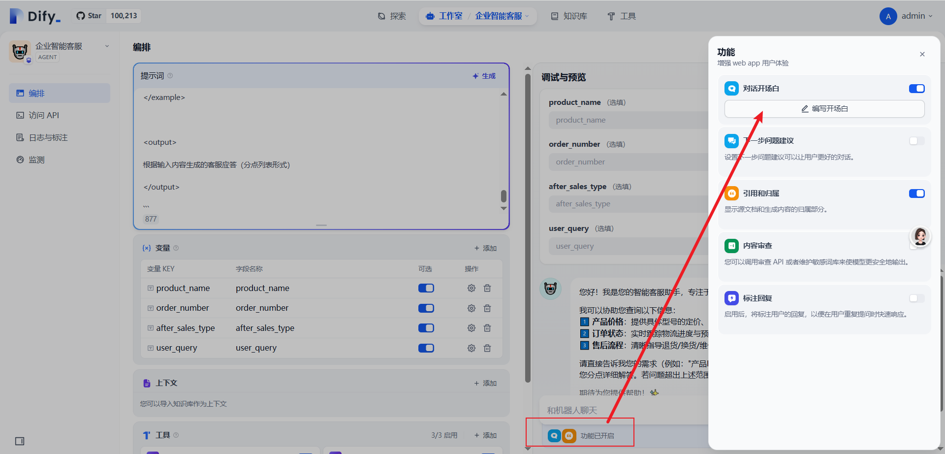Click 添加 to add a variable
The height and width of the screenshot is (454, 945).
pos(486,248)
